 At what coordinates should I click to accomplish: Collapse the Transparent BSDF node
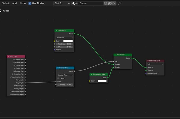[x=92, y=74]
